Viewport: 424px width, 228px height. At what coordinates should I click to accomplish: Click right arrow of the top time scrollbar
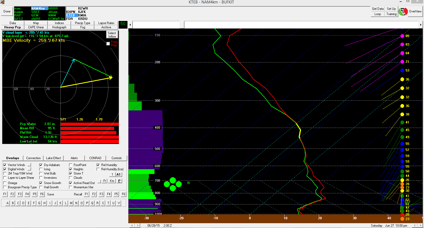tap(421, 25)
